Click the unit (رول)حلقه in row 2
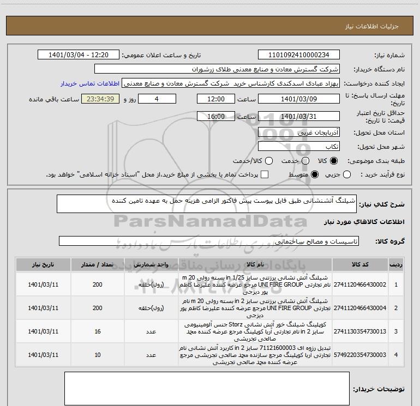420x406 pixels. [151, 308]
